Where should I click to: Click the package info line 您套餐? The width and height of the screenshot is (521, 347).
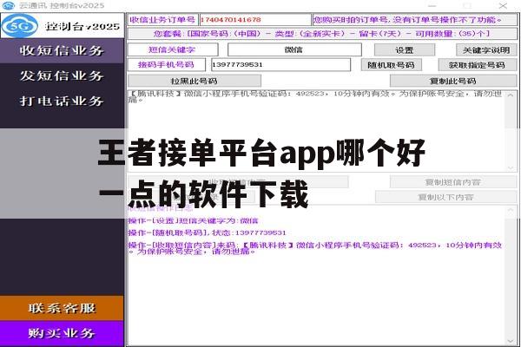click(x=322, y=34)
